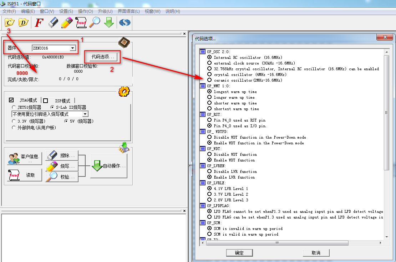This screenshot has height=262, width=396.
Task: Select 外部供电(从用户板) radio option
Action: (14, 128)
